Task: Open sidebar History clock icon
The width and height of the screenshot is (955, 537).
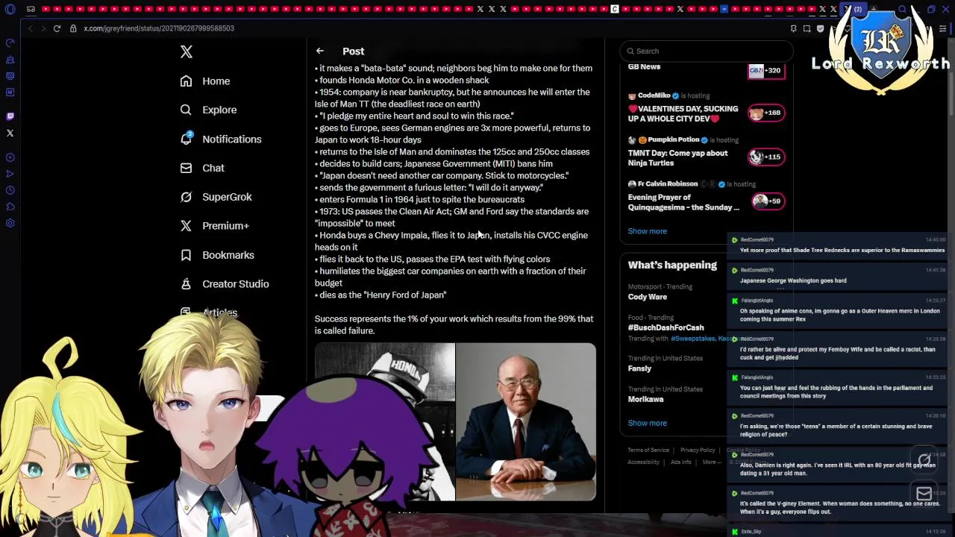Action: pyautogui.click(x=10, y=190)
